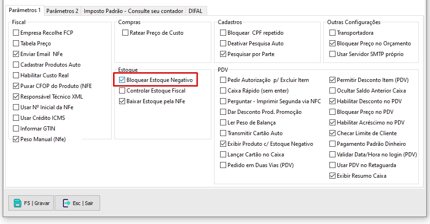Uncheck Exibir Resumo Caixa
Viewport: 430px width, 224px height.
click(333, 176)
